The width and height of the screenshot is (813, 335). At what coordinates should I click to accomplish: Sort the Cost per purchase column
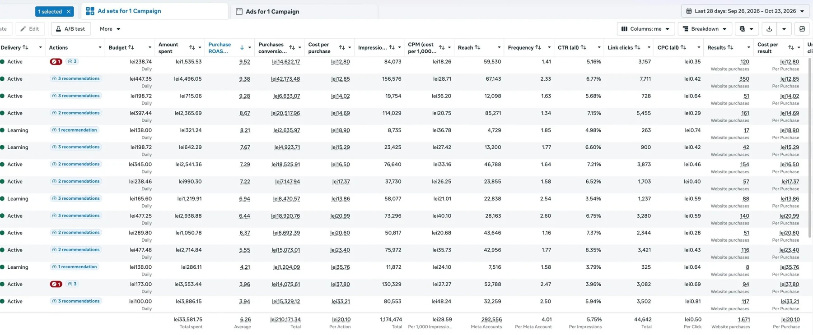coord(341,47)
